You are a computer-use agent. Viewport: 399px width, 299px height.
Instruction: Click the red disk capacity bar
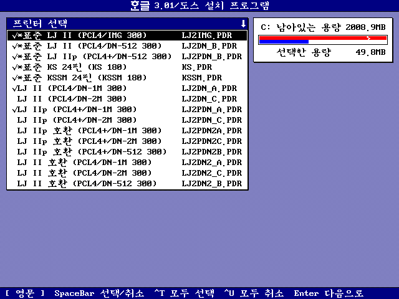[x=323, y=38]
